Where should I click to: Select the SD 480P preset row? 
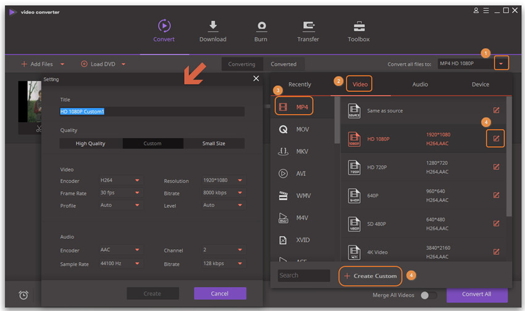(x=423, y=224)
